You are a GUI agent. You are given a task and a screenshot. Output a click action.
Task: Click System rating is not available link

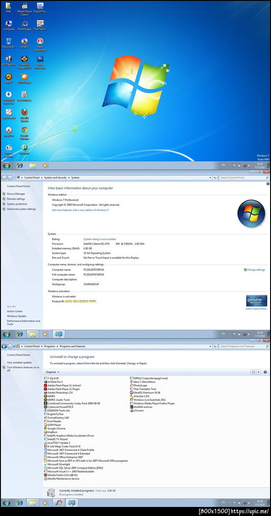point(99,239)
